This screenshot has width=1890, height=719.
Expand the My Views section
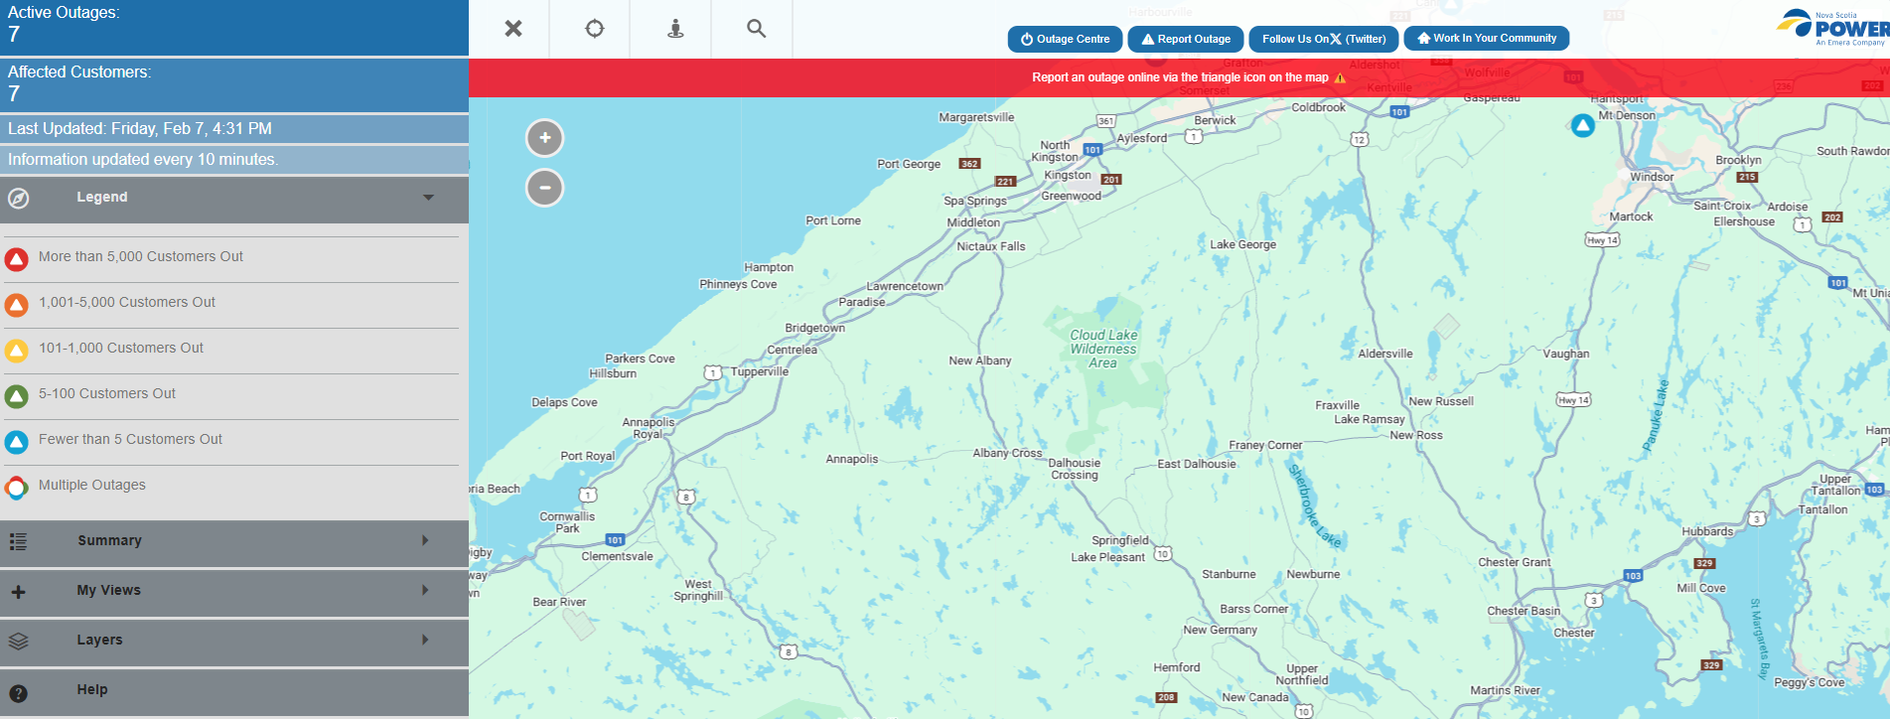[425, 591]
